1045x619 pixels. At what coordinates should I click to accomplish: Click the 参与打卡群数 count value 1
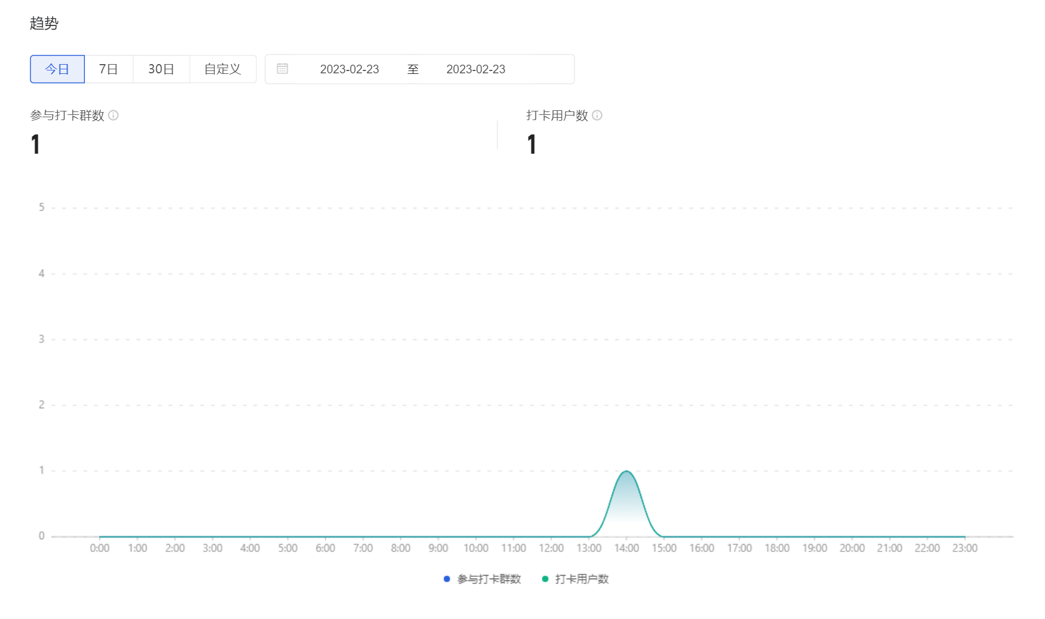click(36, 144)
